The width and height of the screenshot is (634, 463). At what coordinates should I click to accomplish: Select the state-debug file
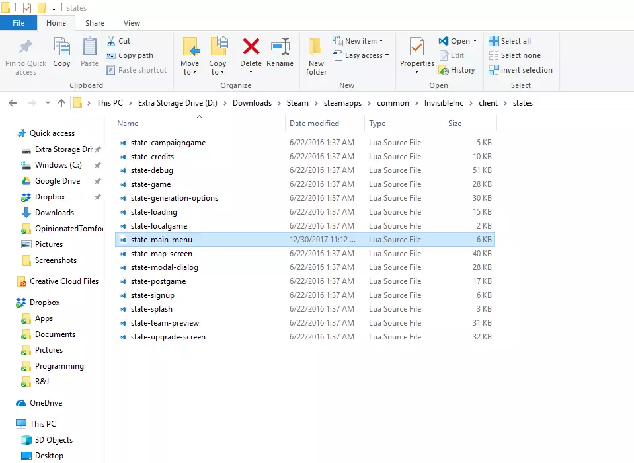pos(305,170)
